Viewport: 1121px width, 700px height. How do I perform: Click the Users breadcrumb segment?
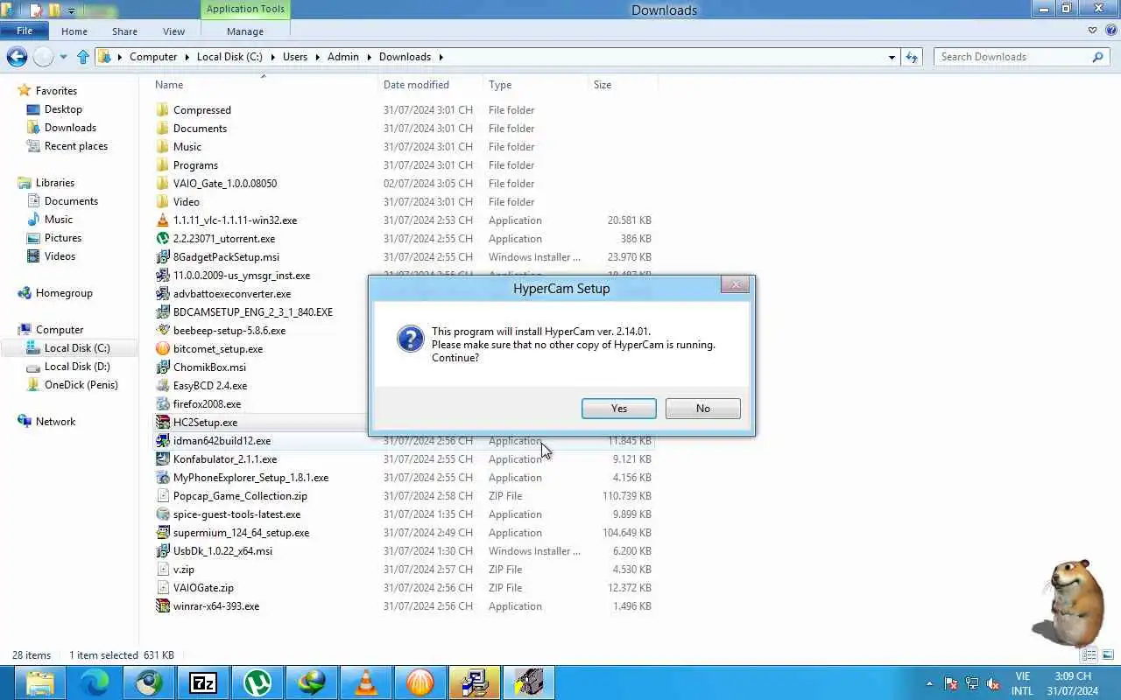(295, 57)
